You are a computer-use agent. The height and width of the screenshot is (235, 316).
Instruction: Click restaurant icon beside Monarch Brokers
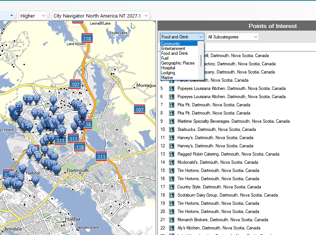click(x=172, y=220)
